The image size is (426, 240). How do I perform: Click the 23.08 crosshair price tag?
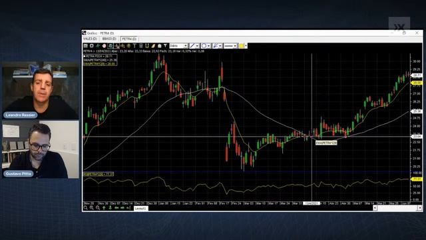417,136
